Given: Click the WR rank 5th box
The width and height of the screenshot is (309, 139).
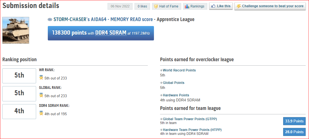Looking at the screenshot, I should [x=19, y=76].
